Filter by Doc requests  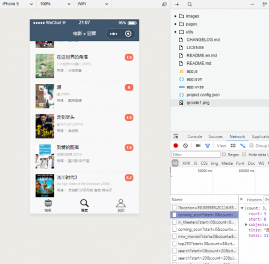[x=251, y=163]
